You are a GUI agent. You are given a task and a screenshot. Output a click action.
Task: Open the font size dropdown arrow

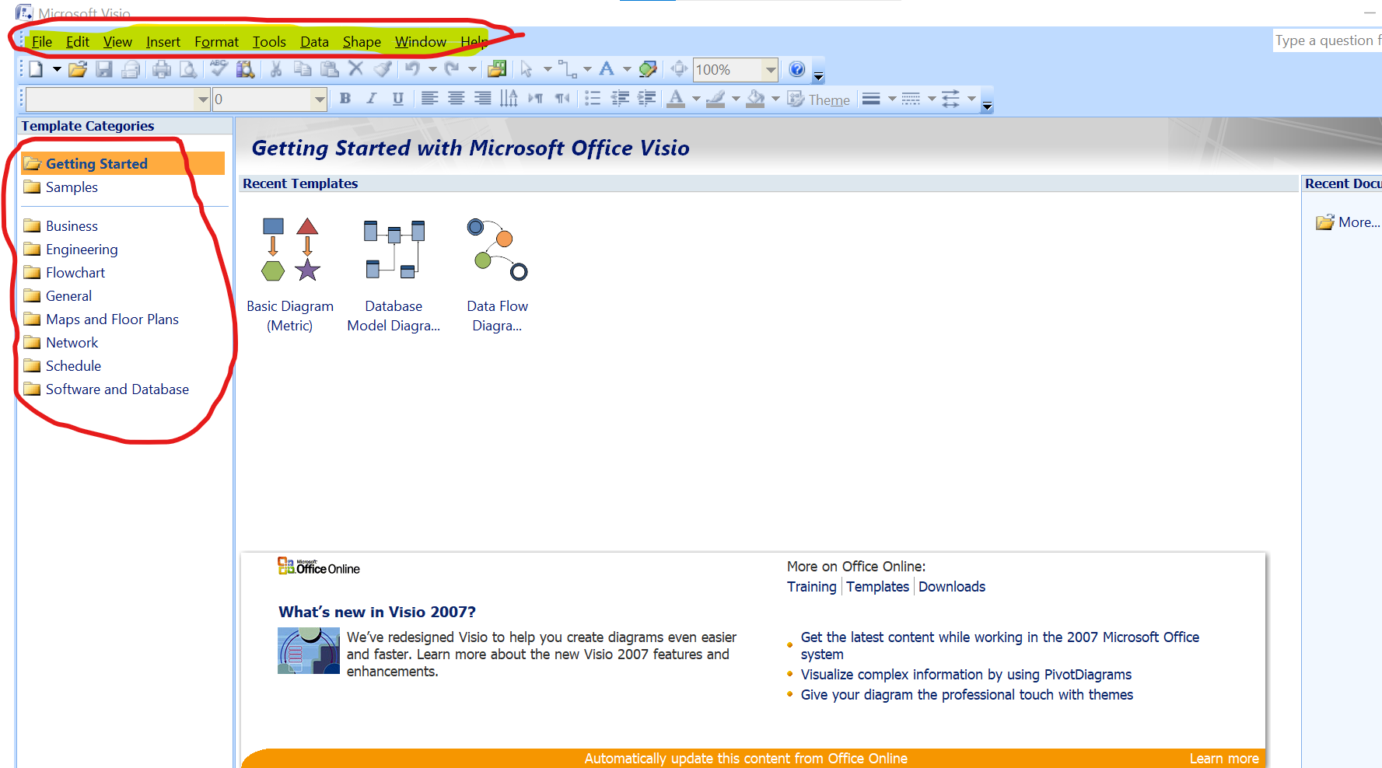click(319, 99)
